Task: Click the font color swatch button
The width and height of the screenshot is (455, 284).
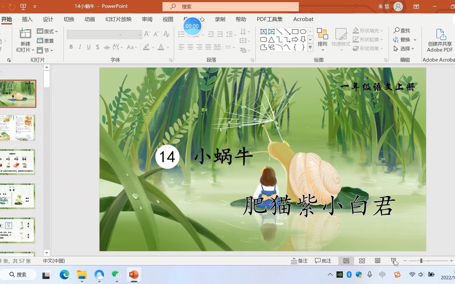Action: (161, 47)
